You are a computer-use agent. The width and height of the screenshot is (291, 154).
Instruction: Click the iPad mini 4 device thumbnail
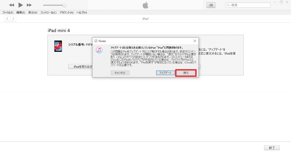coord(58,46)
